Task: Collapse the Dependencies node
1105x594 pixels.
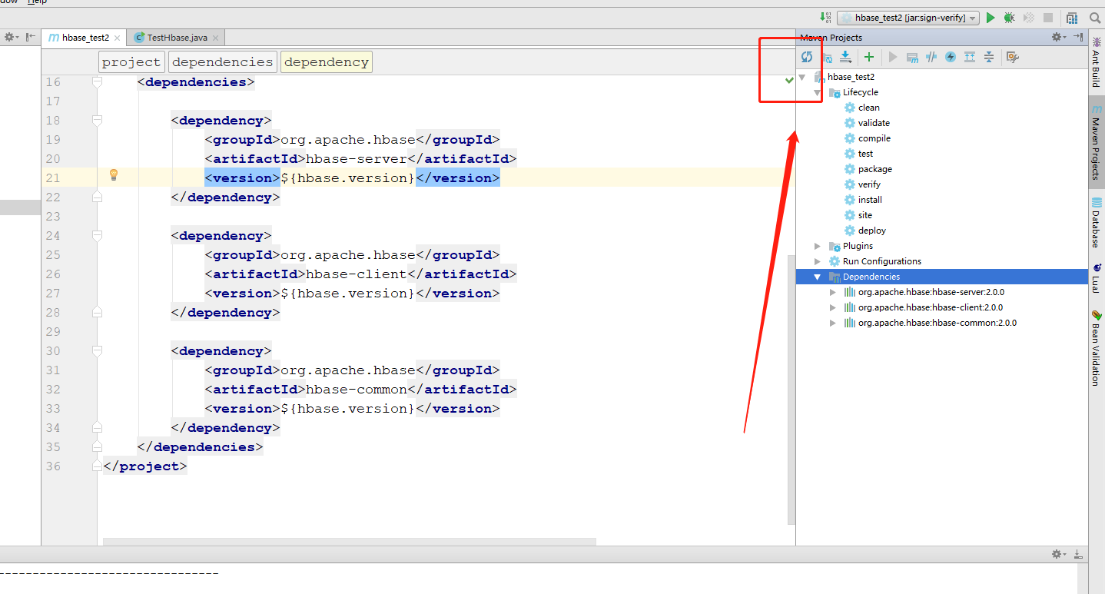Action: pyautogui.click(x=818, y=277)
